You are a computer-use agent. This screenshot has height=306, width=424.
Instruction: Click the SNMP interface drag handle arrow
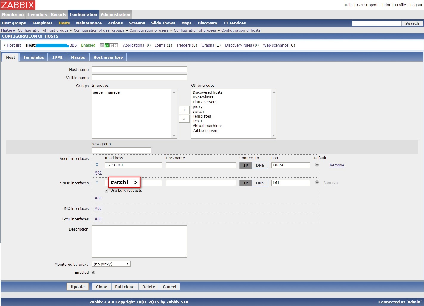97,182
